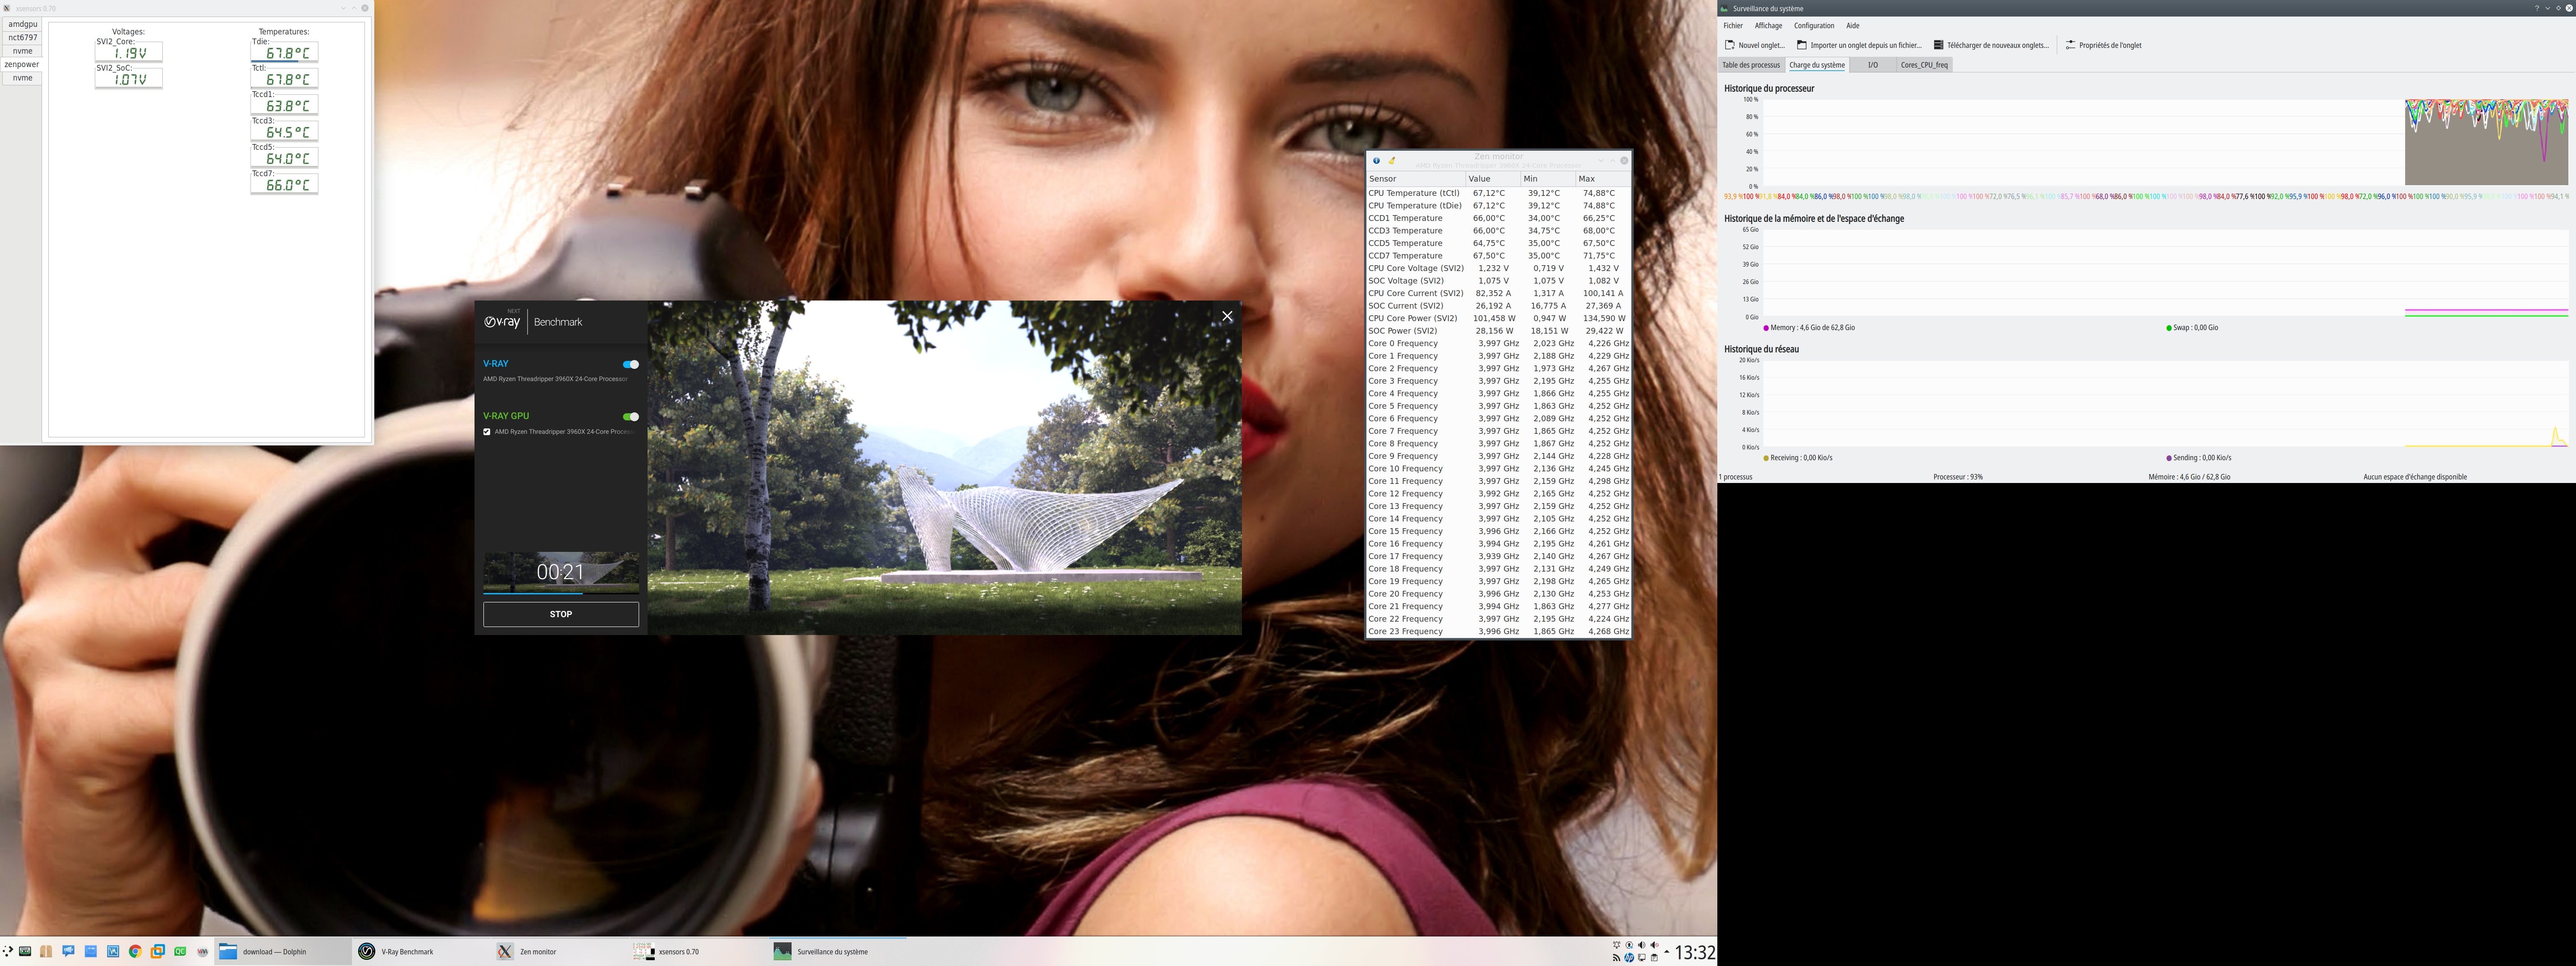Open the Aide menu
The width and height of the screenshot is (2576, 966).
1853,26
